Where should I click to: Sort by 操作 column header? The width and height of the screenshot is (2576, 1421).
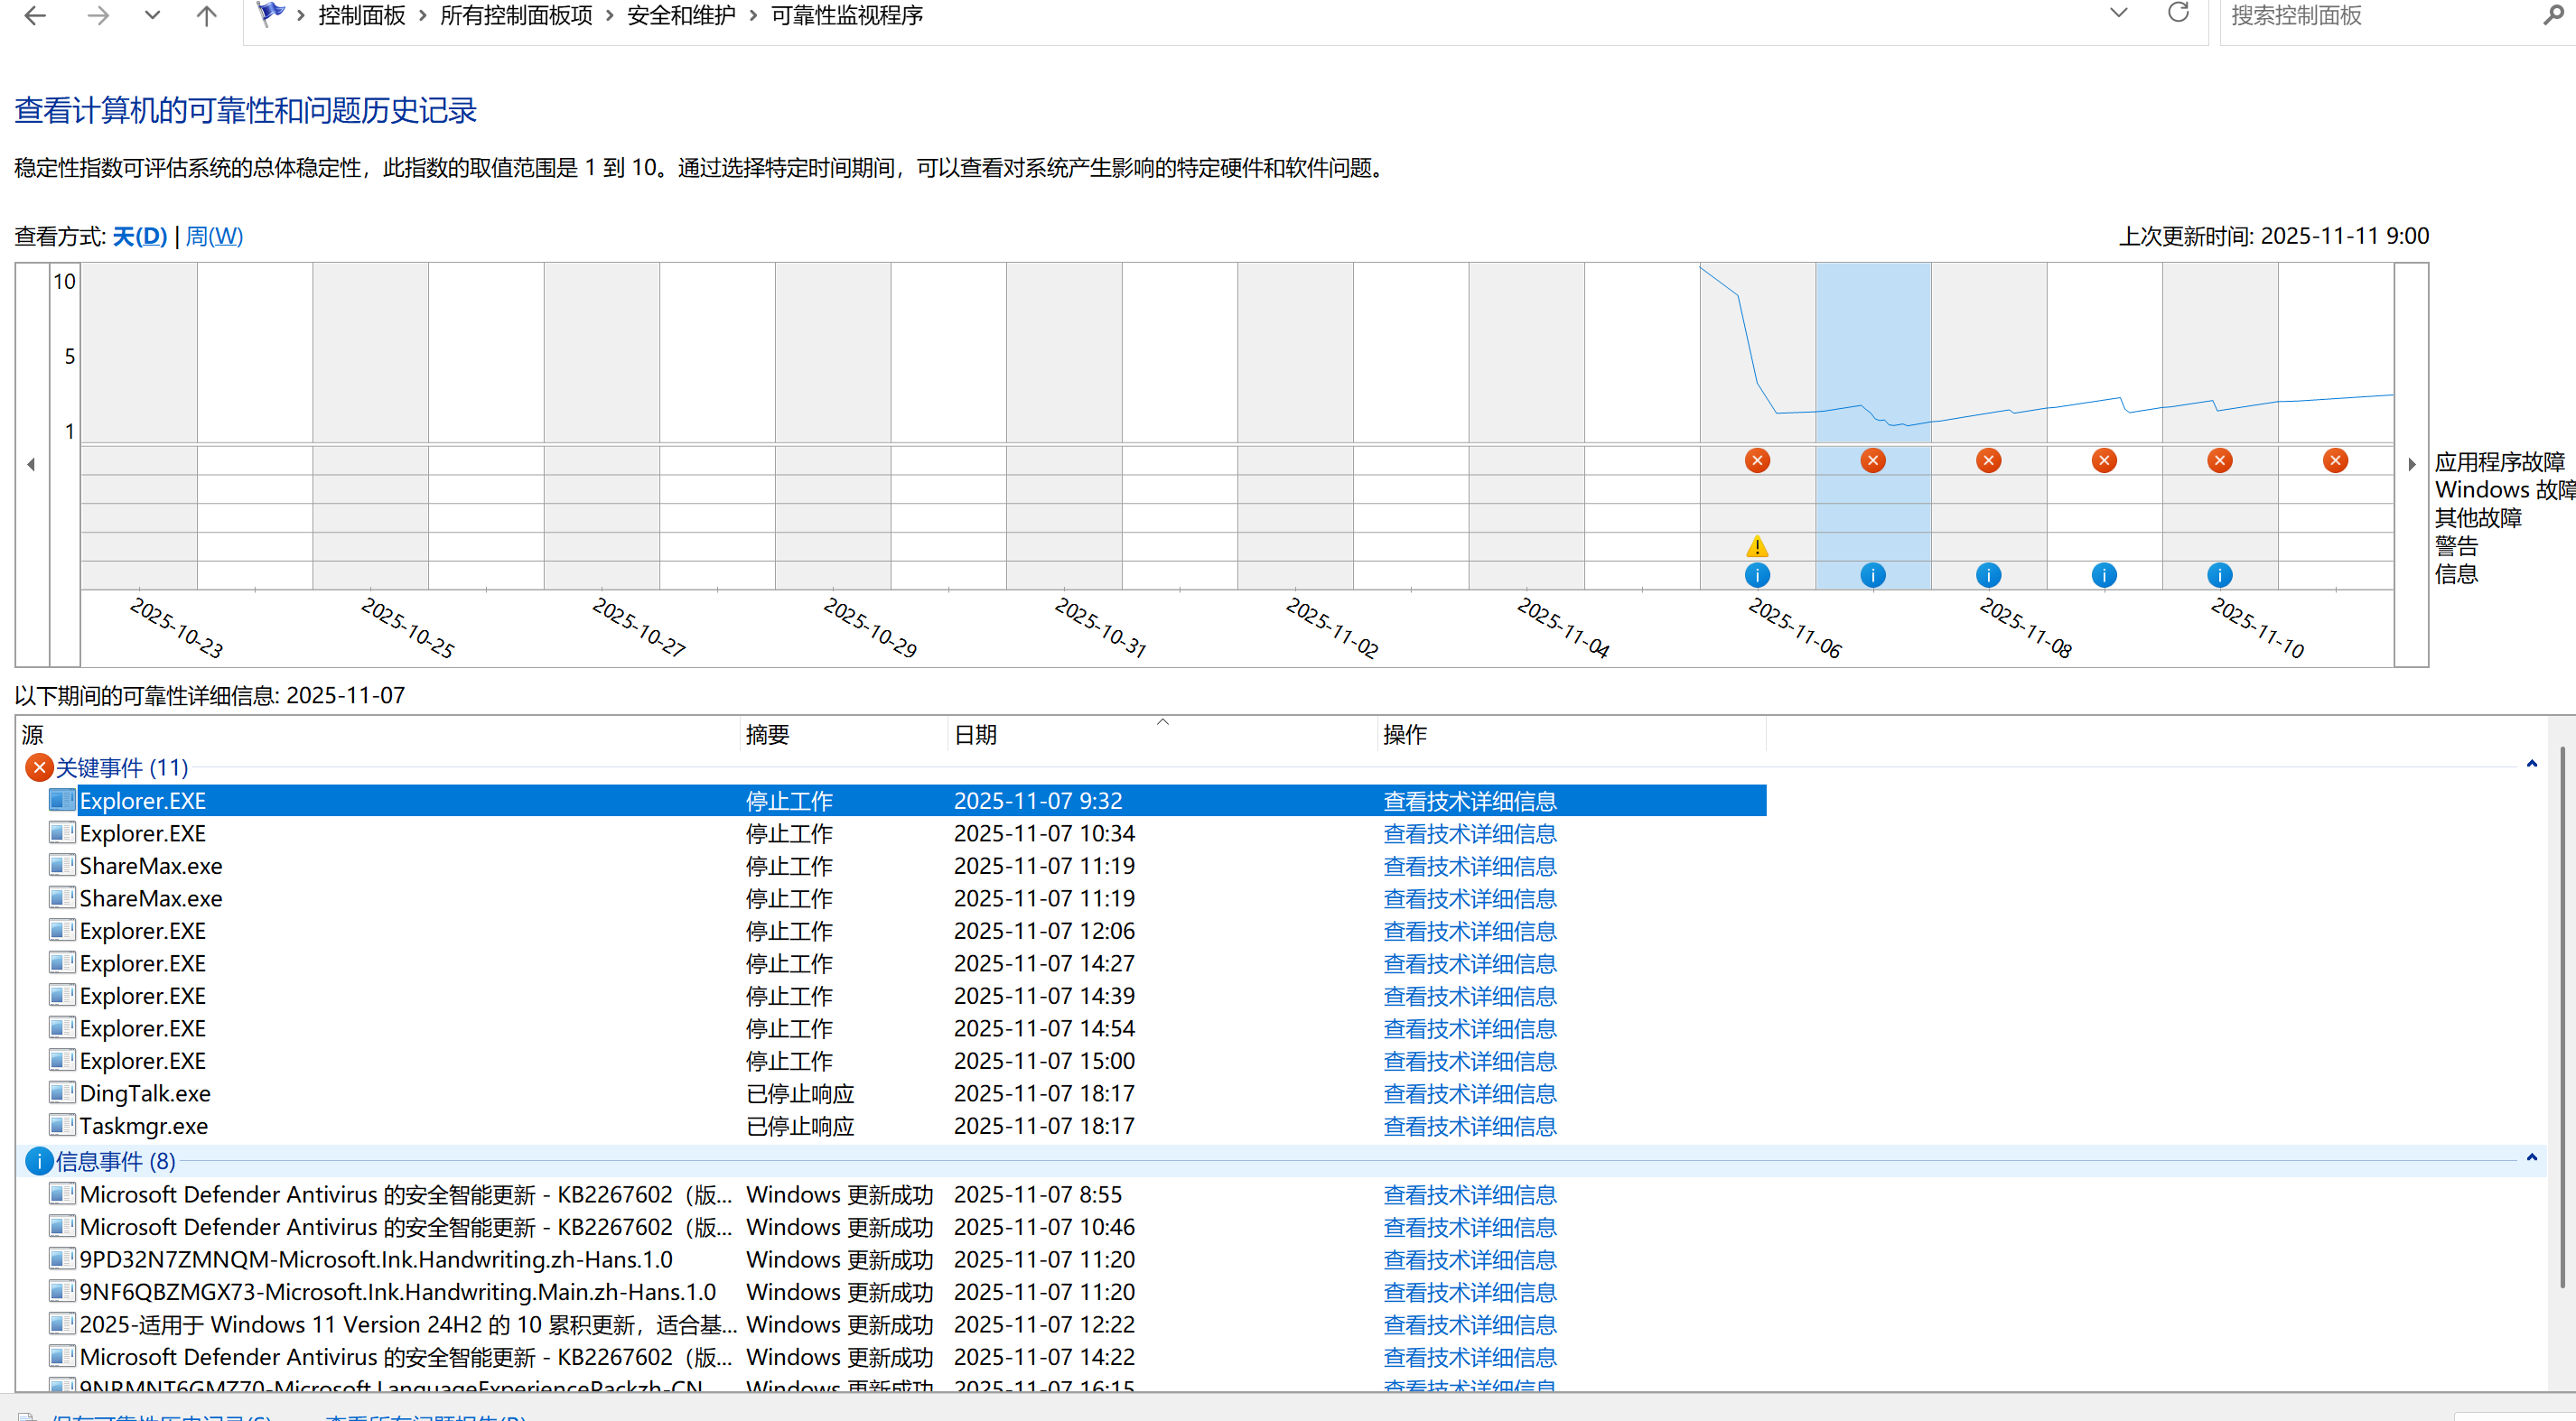pos(1572,735)
